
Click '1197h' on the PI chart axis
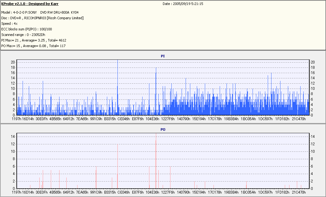(x=16, y=119)
